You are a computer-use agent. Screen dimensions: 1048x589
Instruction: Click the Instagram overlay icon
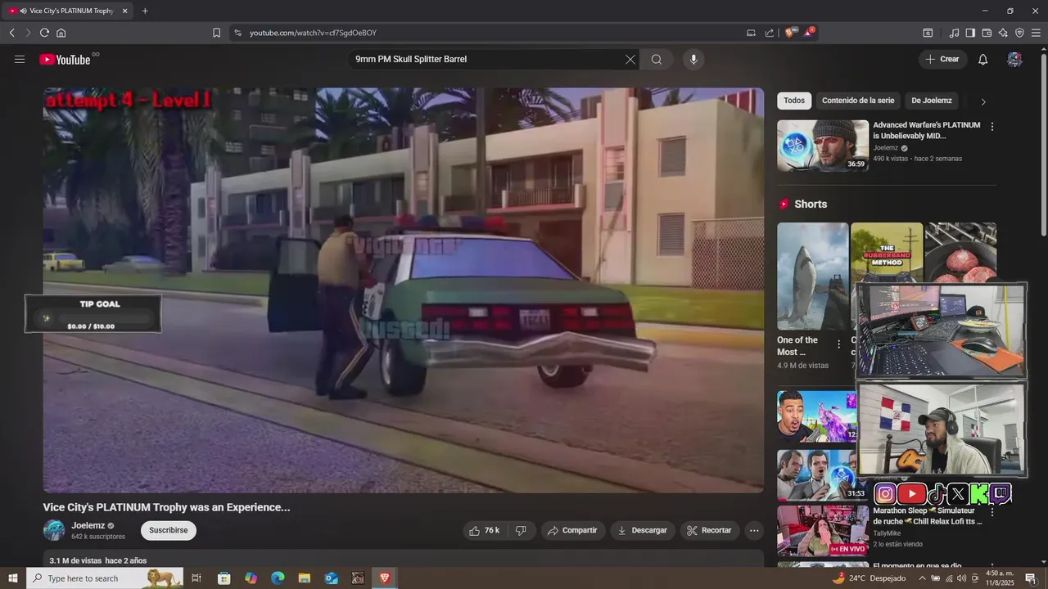click(885, 494)
